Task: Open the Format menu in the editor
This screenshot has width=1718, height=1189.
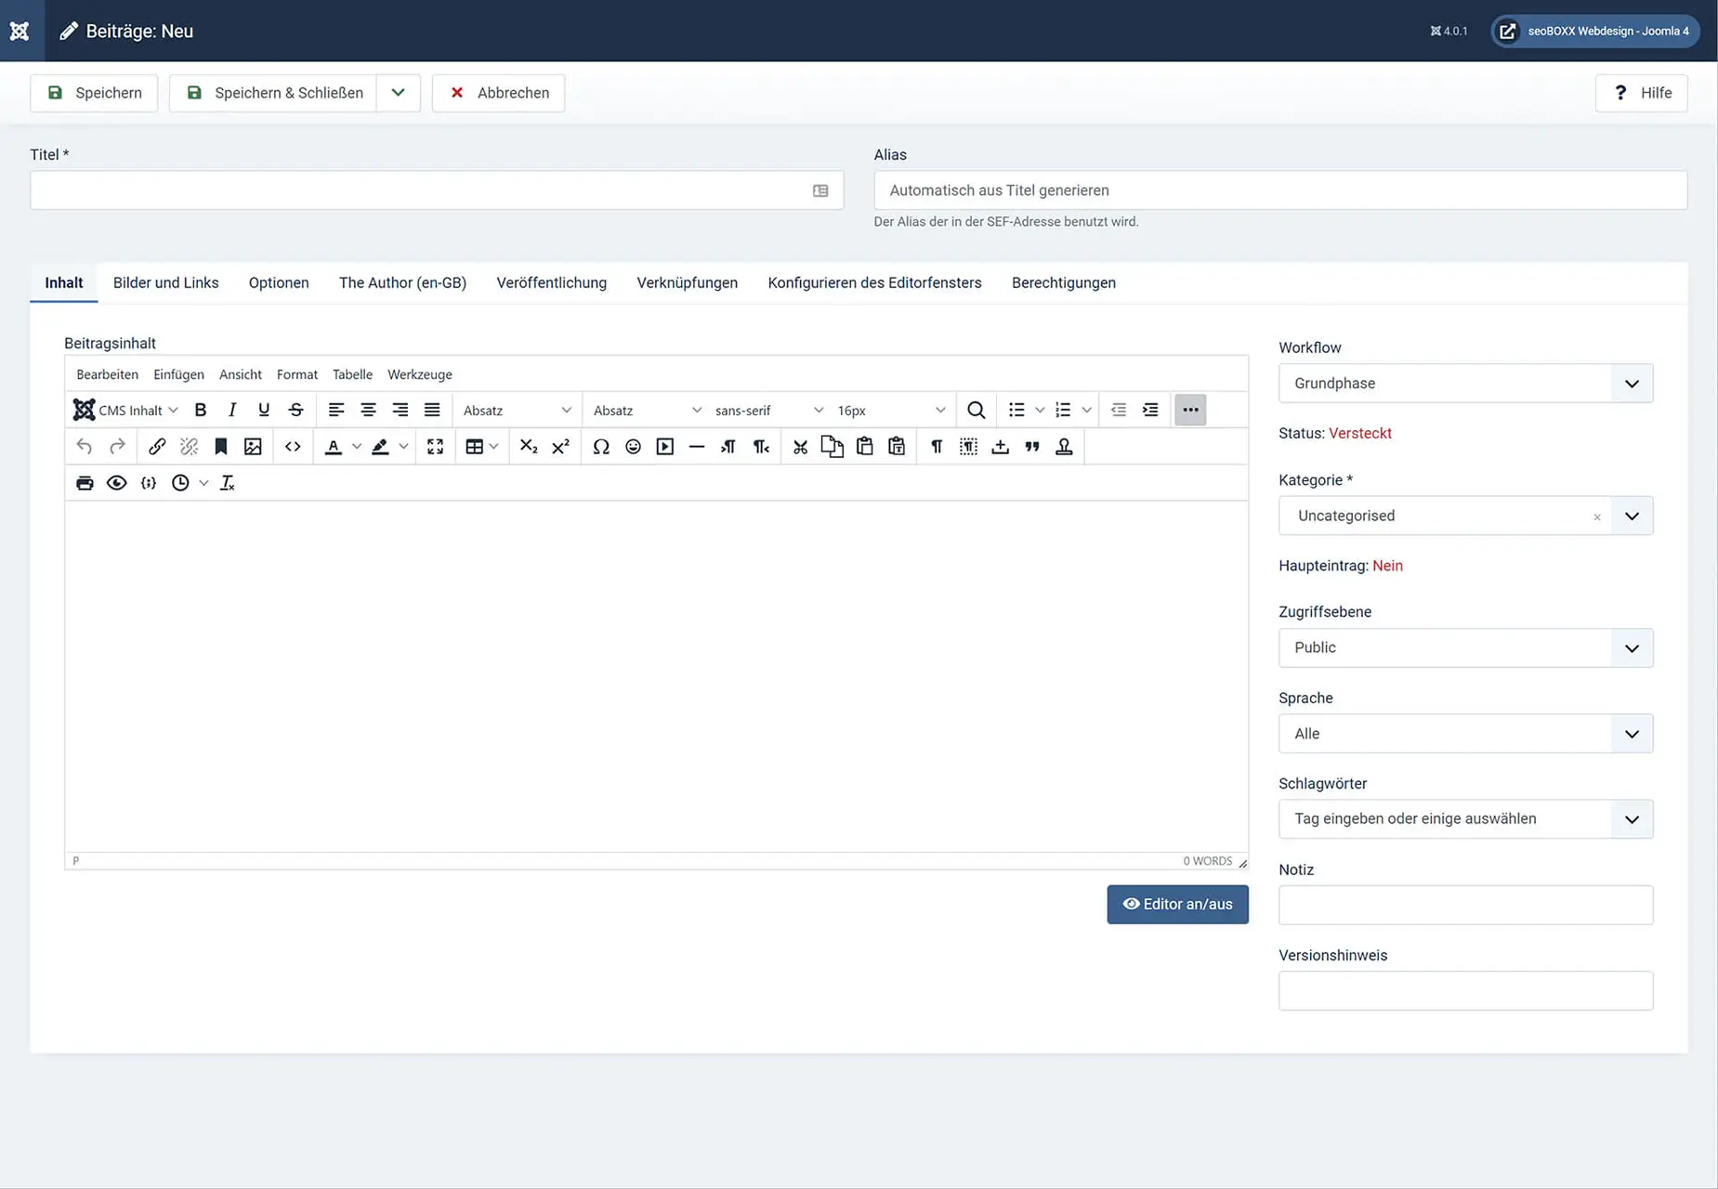Action: (x=296, y=374)
